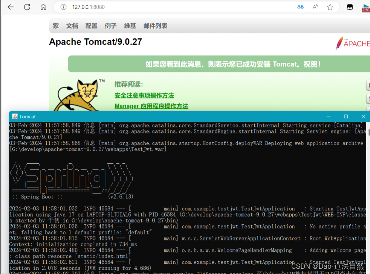Click the TestJwt.war path line in console
370x274 pixels.
[88, 149]
